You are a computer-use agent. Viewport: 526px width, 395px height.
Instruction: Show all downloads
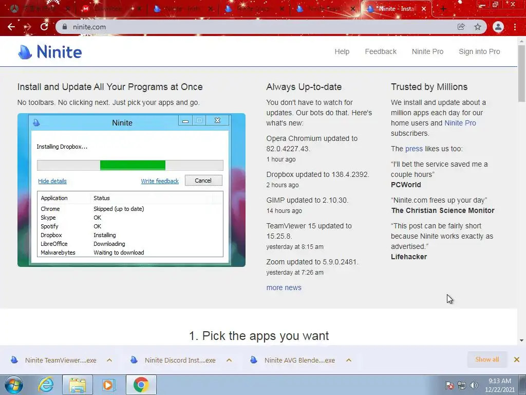pyautogui.click(x=487, y=360)
